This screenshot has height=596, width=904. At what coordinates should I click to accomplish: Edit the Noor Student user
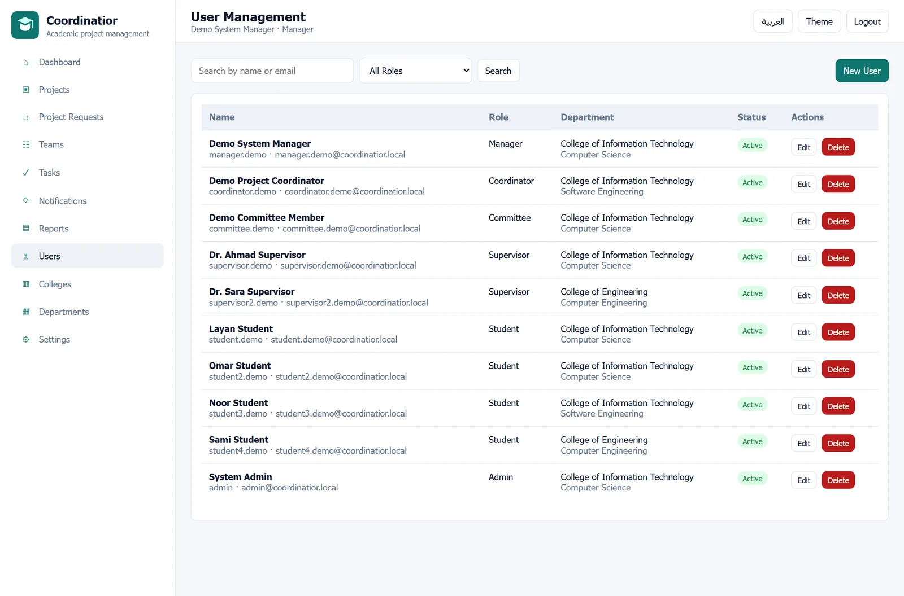(803, 406)
